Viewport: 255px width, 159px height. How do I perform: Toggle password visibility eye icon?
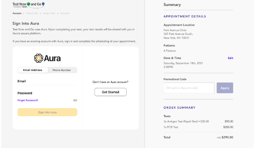pyautogui.click(x=75, y=100)
